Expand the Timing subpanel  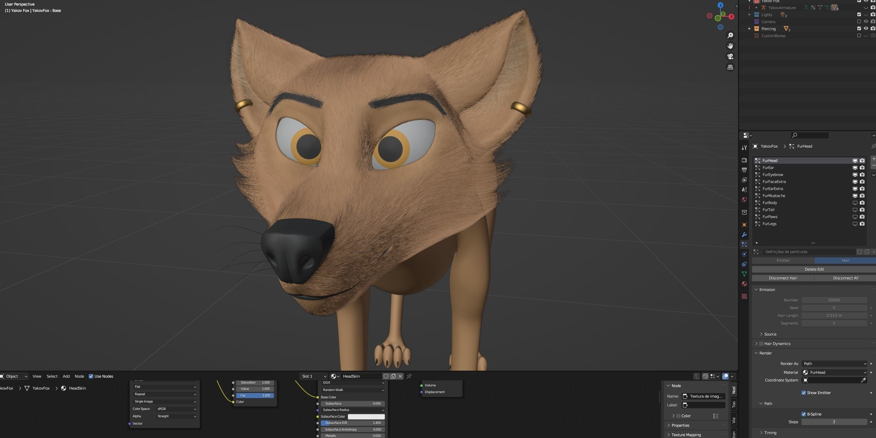[761, 433]
